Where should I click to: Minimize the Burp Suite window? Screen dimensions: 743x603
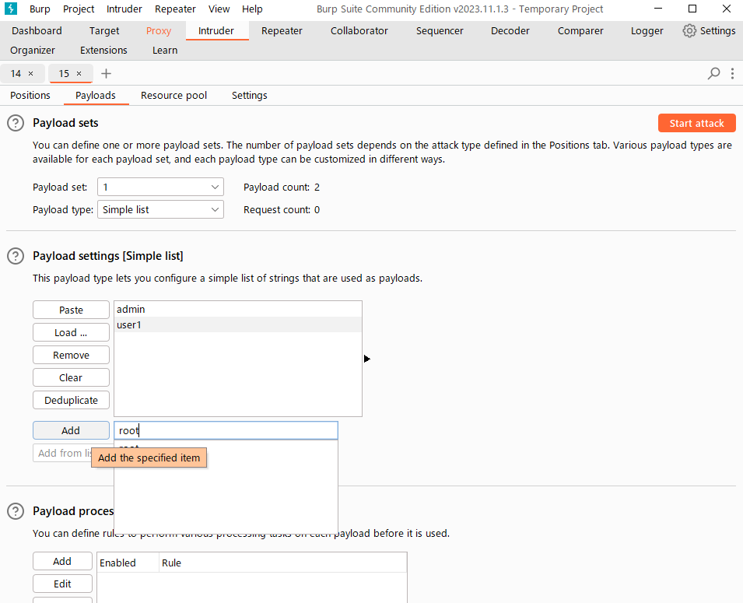[x=658, y=9]
